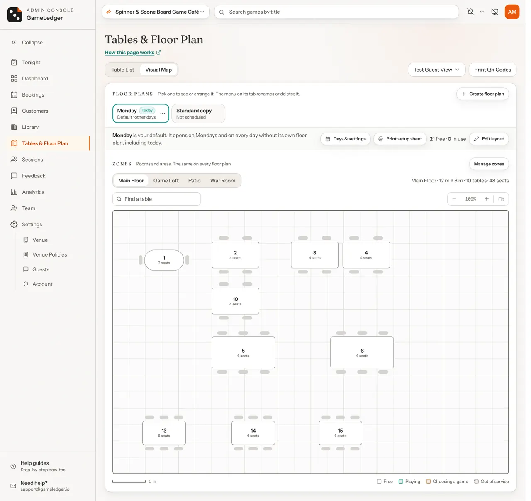Click the Library books icon
This screenshot has width=531, height=501.
(14, 127)
